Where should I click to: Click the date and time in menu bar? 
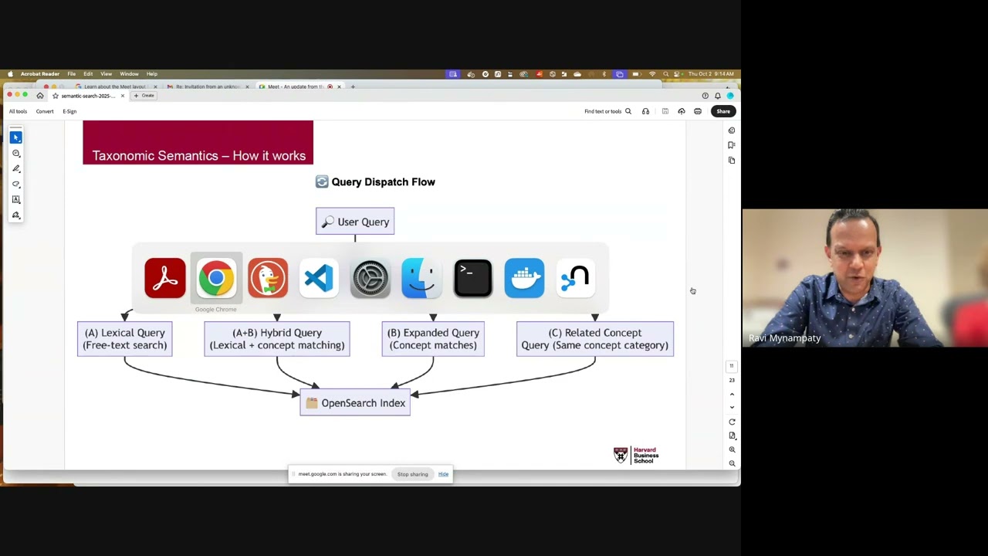click(x=711, y=74)
